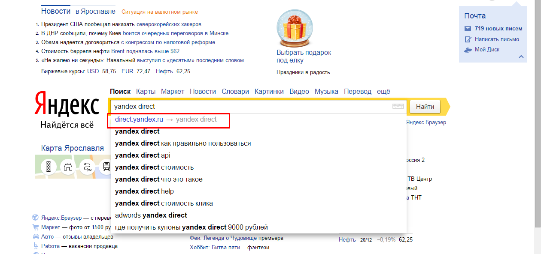Open the Карты tab
The width and height of the screenshot is (541, 254).
(x=146, y=91)
